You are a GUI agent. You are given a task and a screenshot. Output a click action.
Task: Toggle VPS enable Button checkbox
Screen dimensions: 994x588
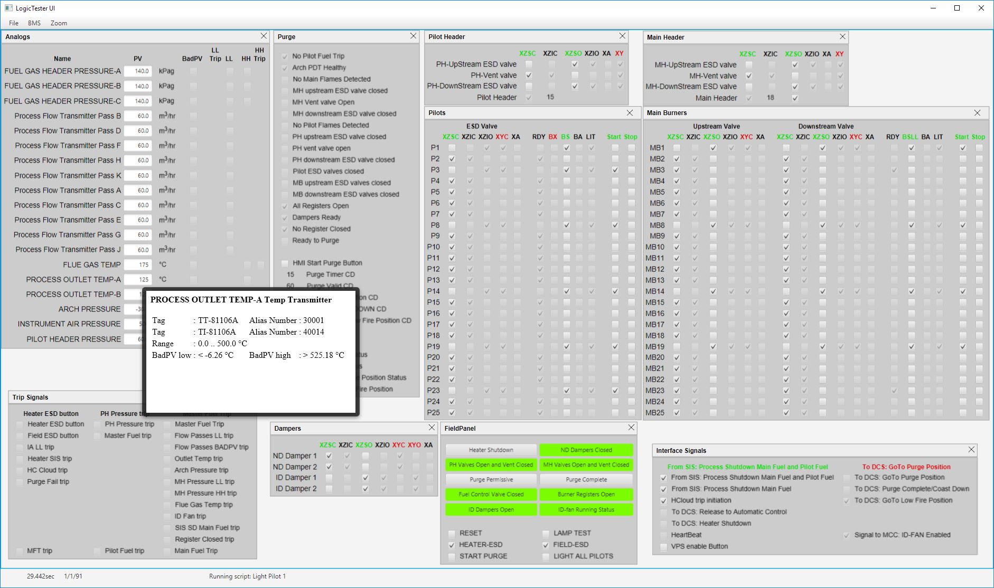pyautogui.click(x=664, y=547)
